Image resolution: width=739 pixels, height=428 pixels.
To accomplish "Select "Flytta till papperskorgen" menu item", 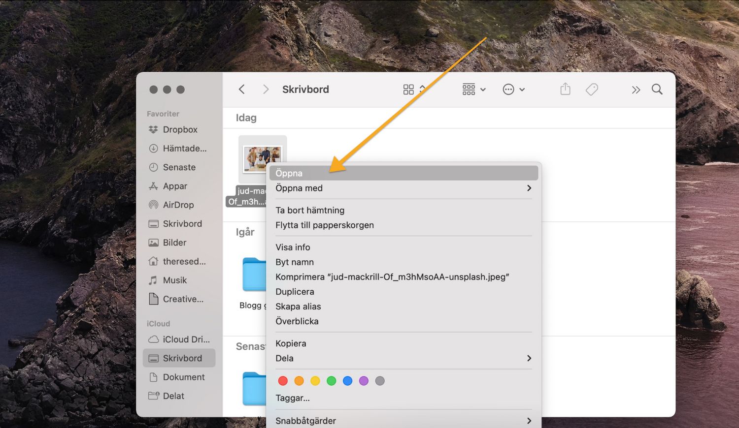I will (325, 225).
